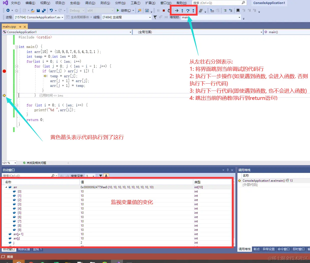Click the hex display toolbar icon
310x263 pixels.
(x=201, y=11)
